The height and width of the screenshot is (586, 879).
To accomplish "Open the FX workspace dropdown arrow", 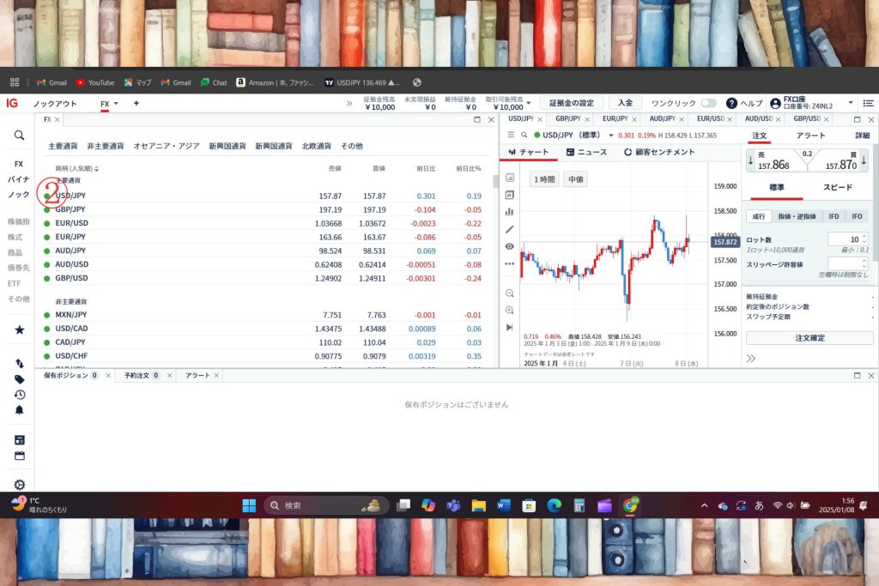I will tap(116, 104).
